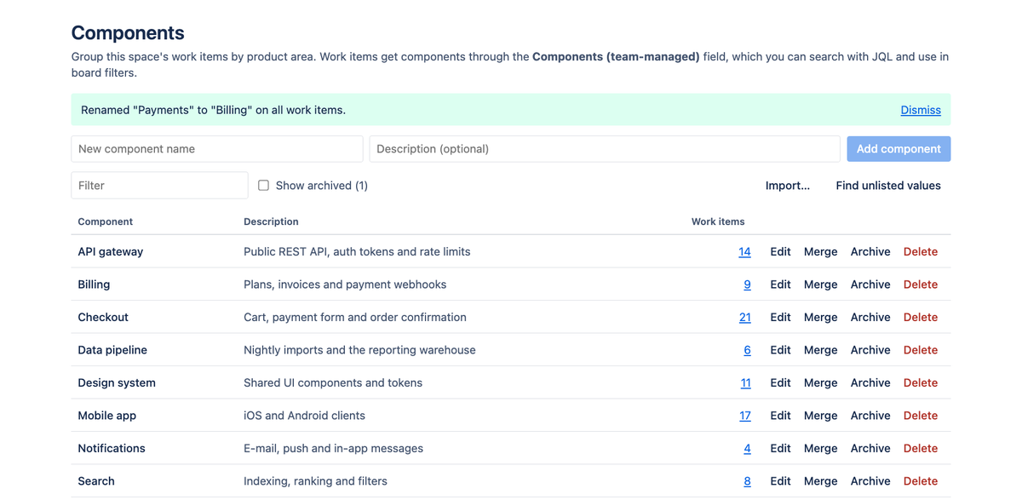Select the "Design system" component name
1022x500 pixels.
117,382
